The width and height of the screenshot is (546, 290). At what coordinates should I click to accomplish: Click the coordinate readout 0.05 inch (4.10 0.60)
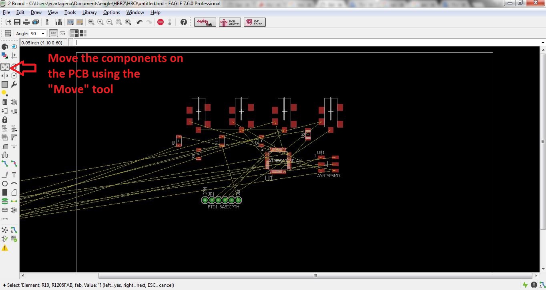click(42, 42)
